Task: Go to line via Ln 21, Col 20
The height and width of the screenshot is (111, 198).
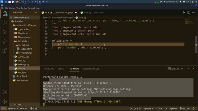Action: (135, 108)
